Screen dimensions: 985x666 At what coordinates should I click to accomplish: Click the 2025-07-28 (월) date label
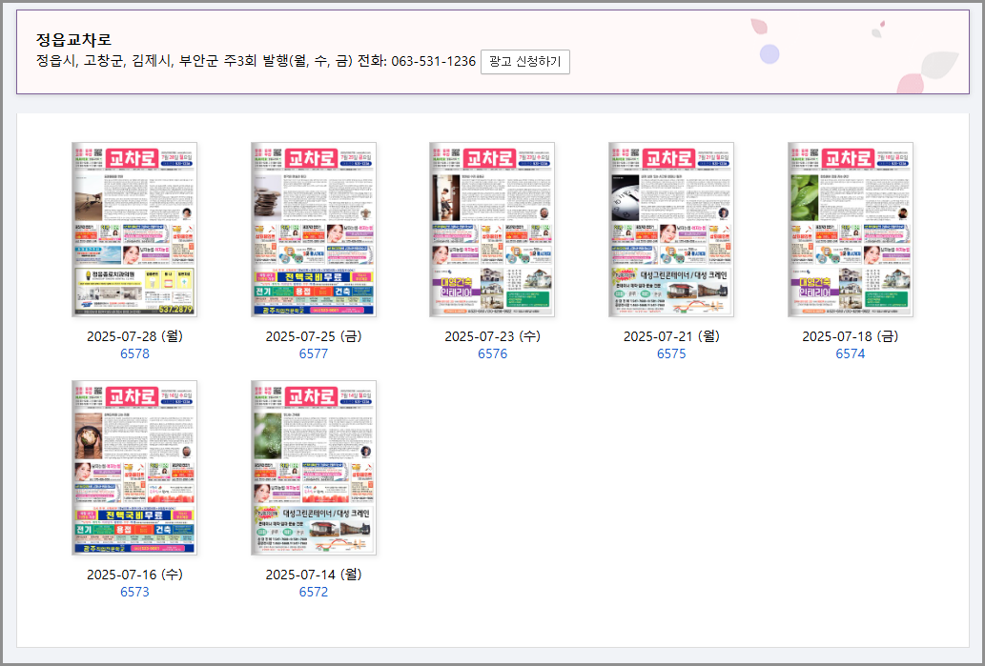pyautogui.click(x=134, y=336)
